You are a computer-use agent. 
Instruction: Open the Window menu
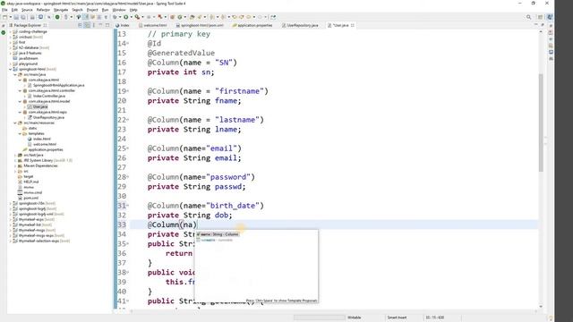tap(119, 10)
